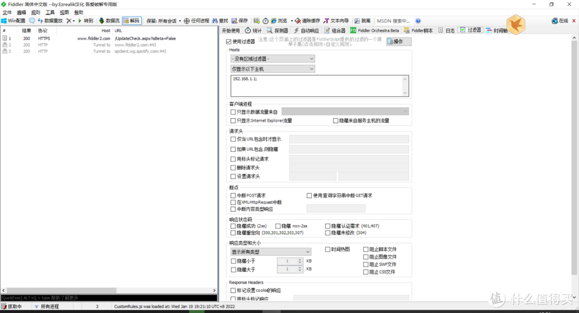Click 抓取中 in the status bar
Image resolution: width=579 pixels, height=313 pixels.
coord(14,307)
